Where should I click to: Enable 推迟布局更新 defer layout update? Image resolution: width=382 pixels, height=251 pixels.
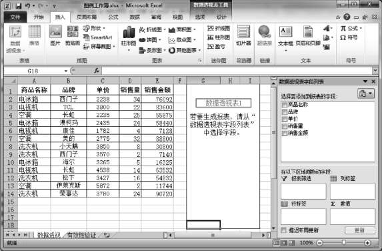pyautogui.click(x=283, y=230)
